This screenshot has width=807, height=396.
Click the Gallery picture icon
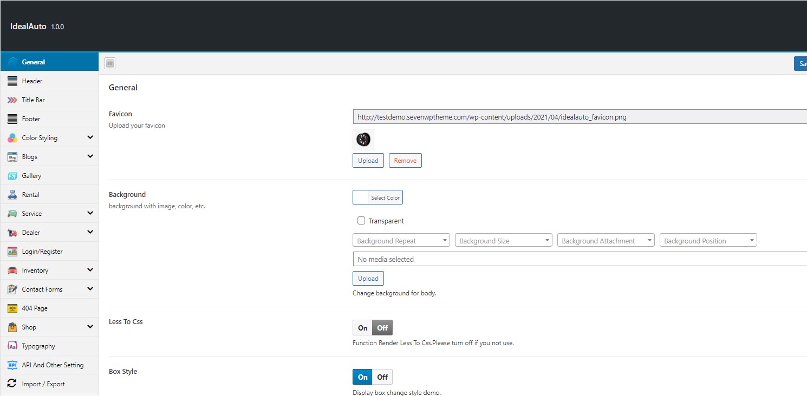point(12,176)
